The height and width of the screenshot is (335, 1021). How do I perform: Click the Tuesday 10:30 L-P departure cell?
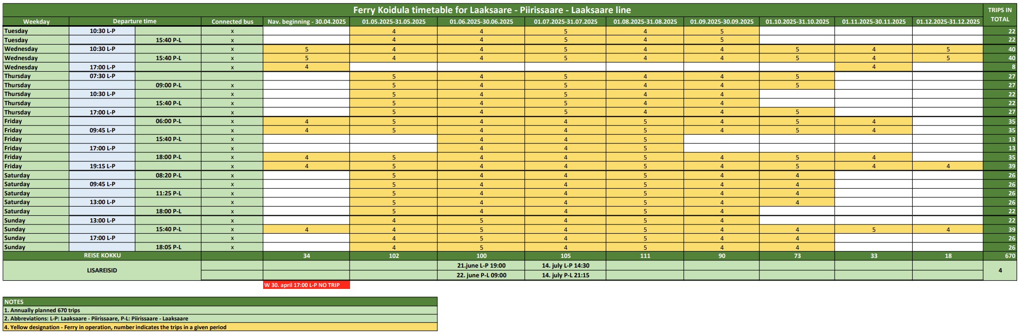click(102, 31)
